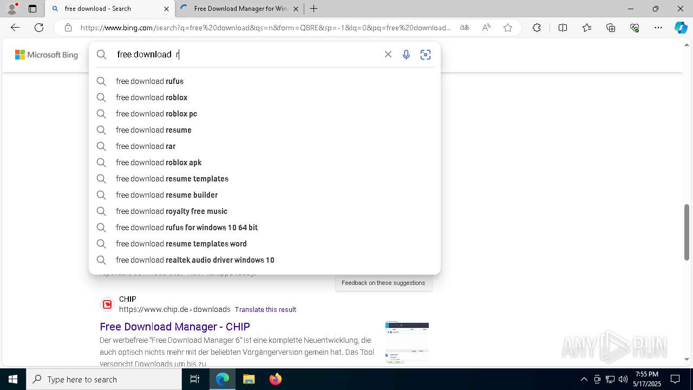693x390 pixels.
Task: Show hidden tray icons chevron
Action: pos(584,379)
